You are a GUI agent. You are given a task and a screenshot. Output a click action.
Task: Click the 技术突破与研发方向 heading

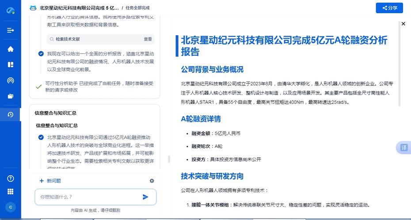212,176
